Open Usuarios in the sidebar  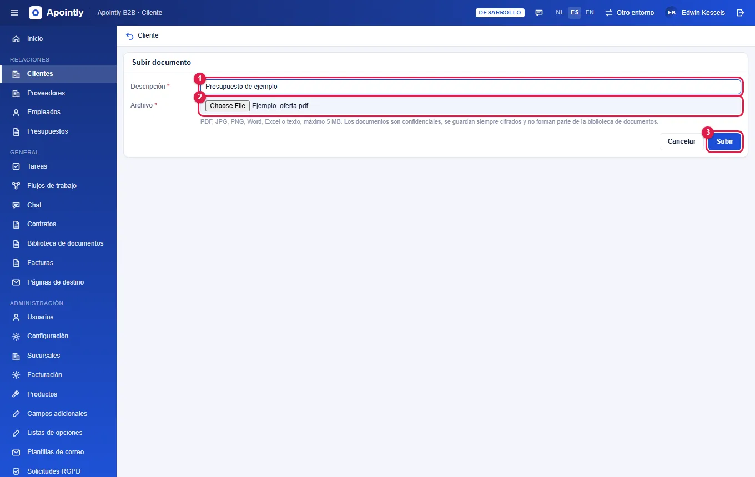pos(58,317)
